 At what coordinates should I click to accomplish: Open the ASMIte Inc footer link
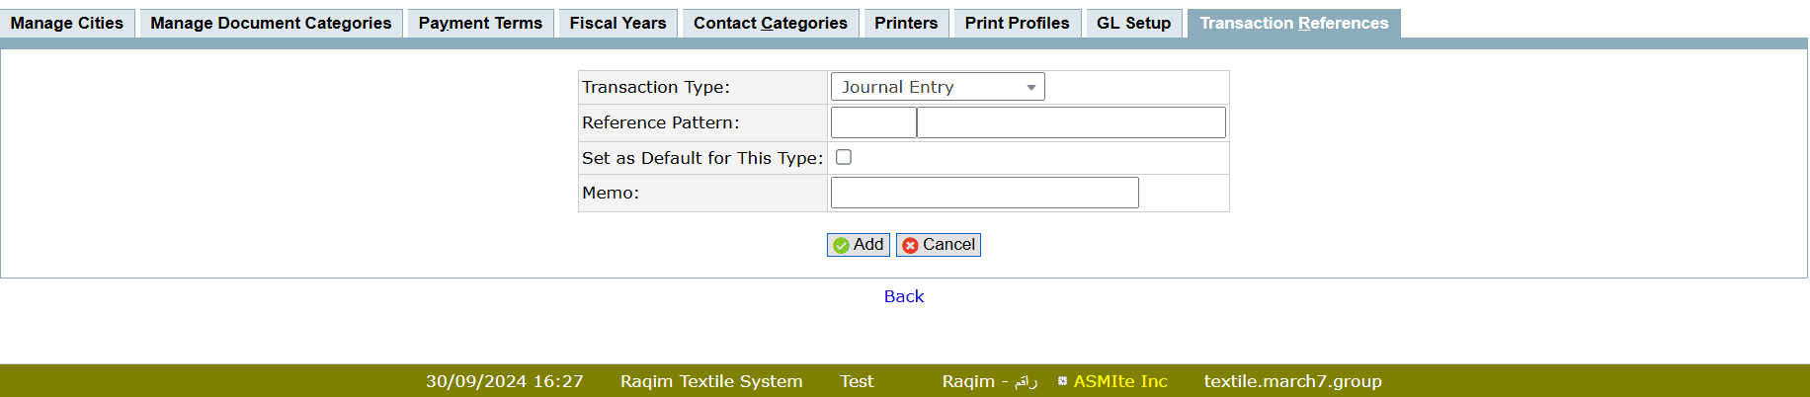click(x=1120, y=381)
